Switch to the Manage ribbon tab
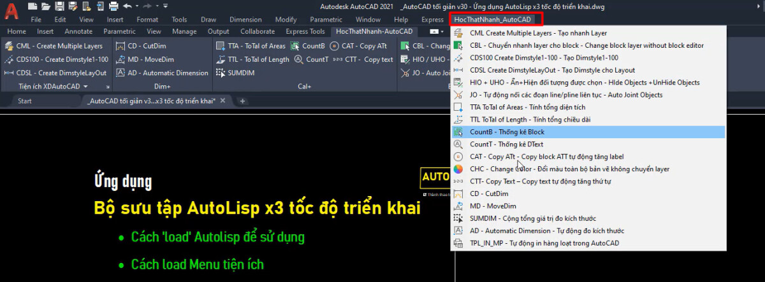This screenshot has height=282, width=765. 184,31
